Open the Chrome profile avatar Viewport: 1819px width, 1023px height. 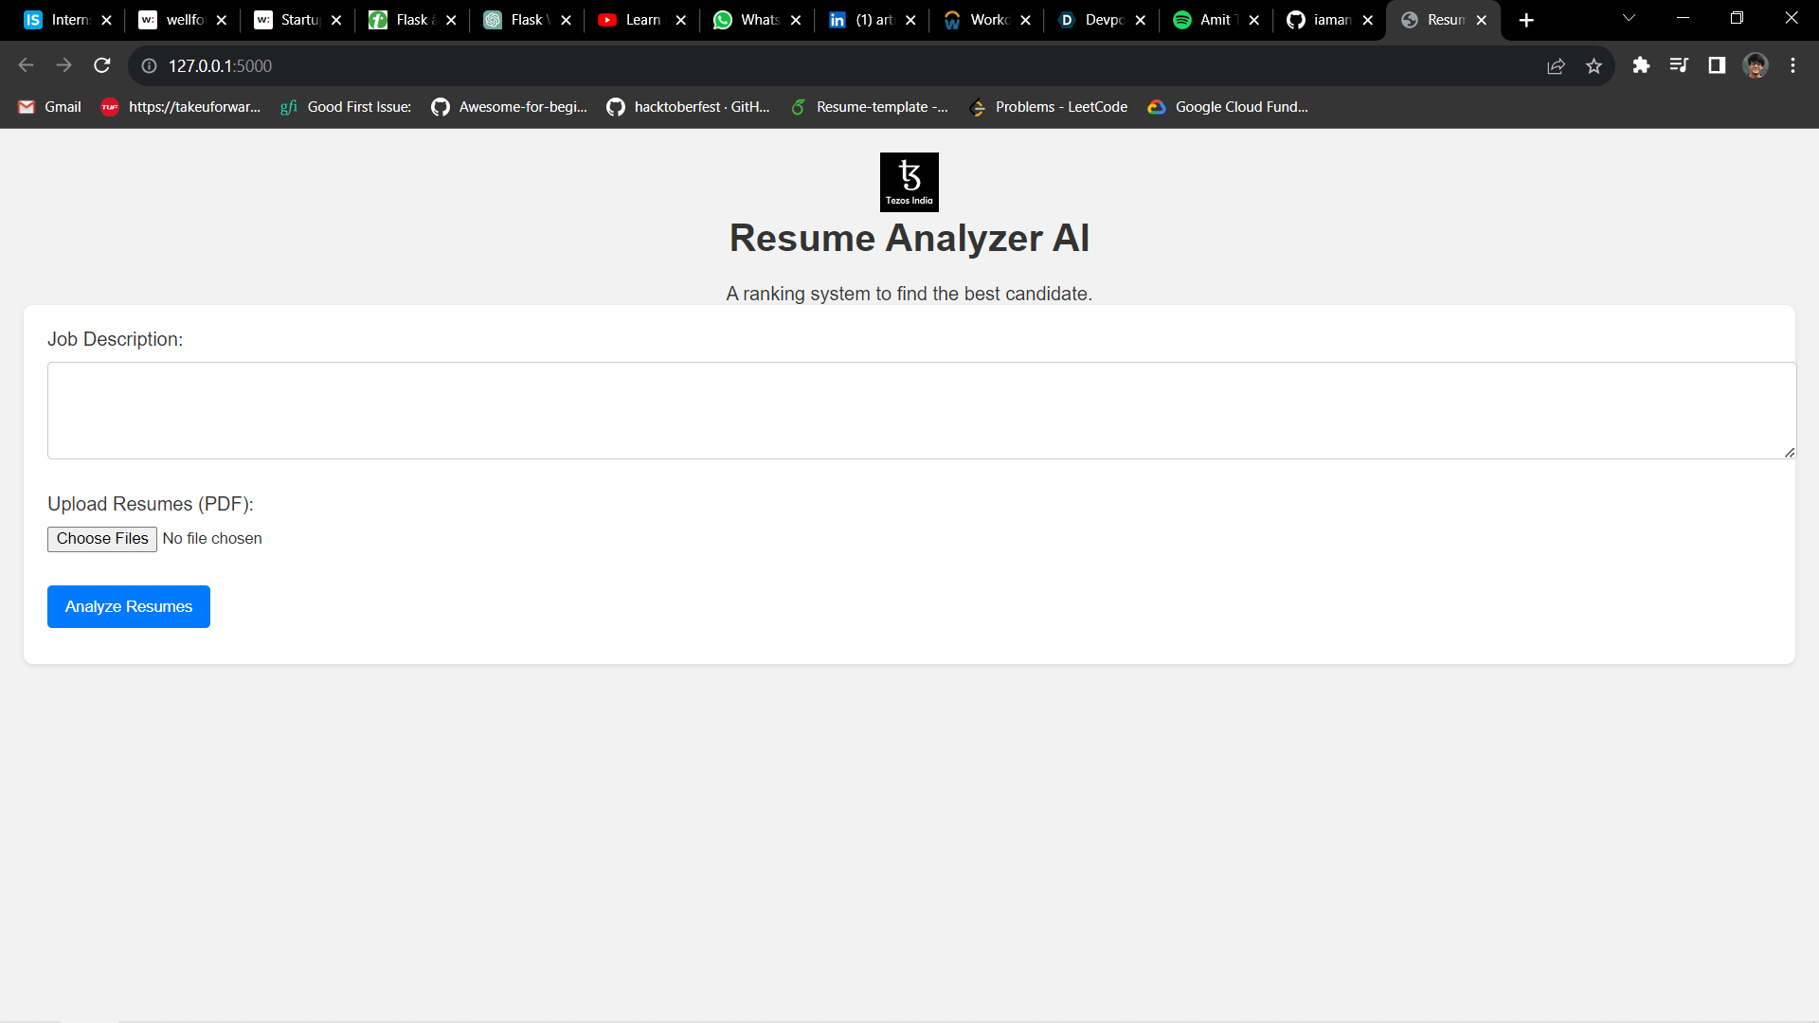click(1756, 65)
